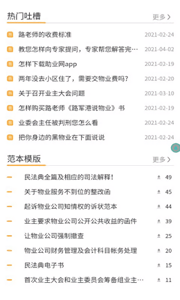The height and width of the screenshot is (300, 180).
Task: Open the post 两年没去小区住了，需要交物业费吗?
Action: (73, 79)
